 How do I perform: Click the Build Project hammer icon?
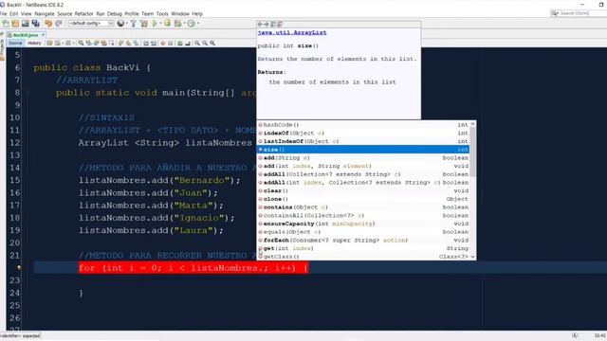[x=133, y=24]
